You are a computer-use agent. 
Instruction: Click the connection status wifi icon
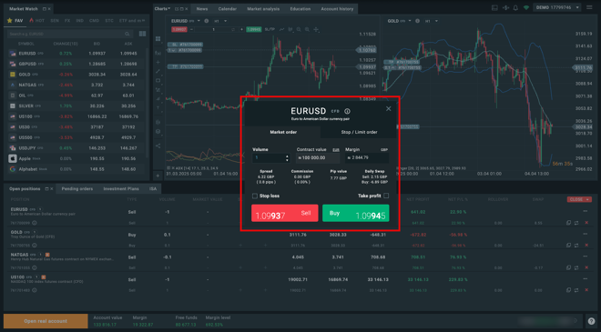526,7
